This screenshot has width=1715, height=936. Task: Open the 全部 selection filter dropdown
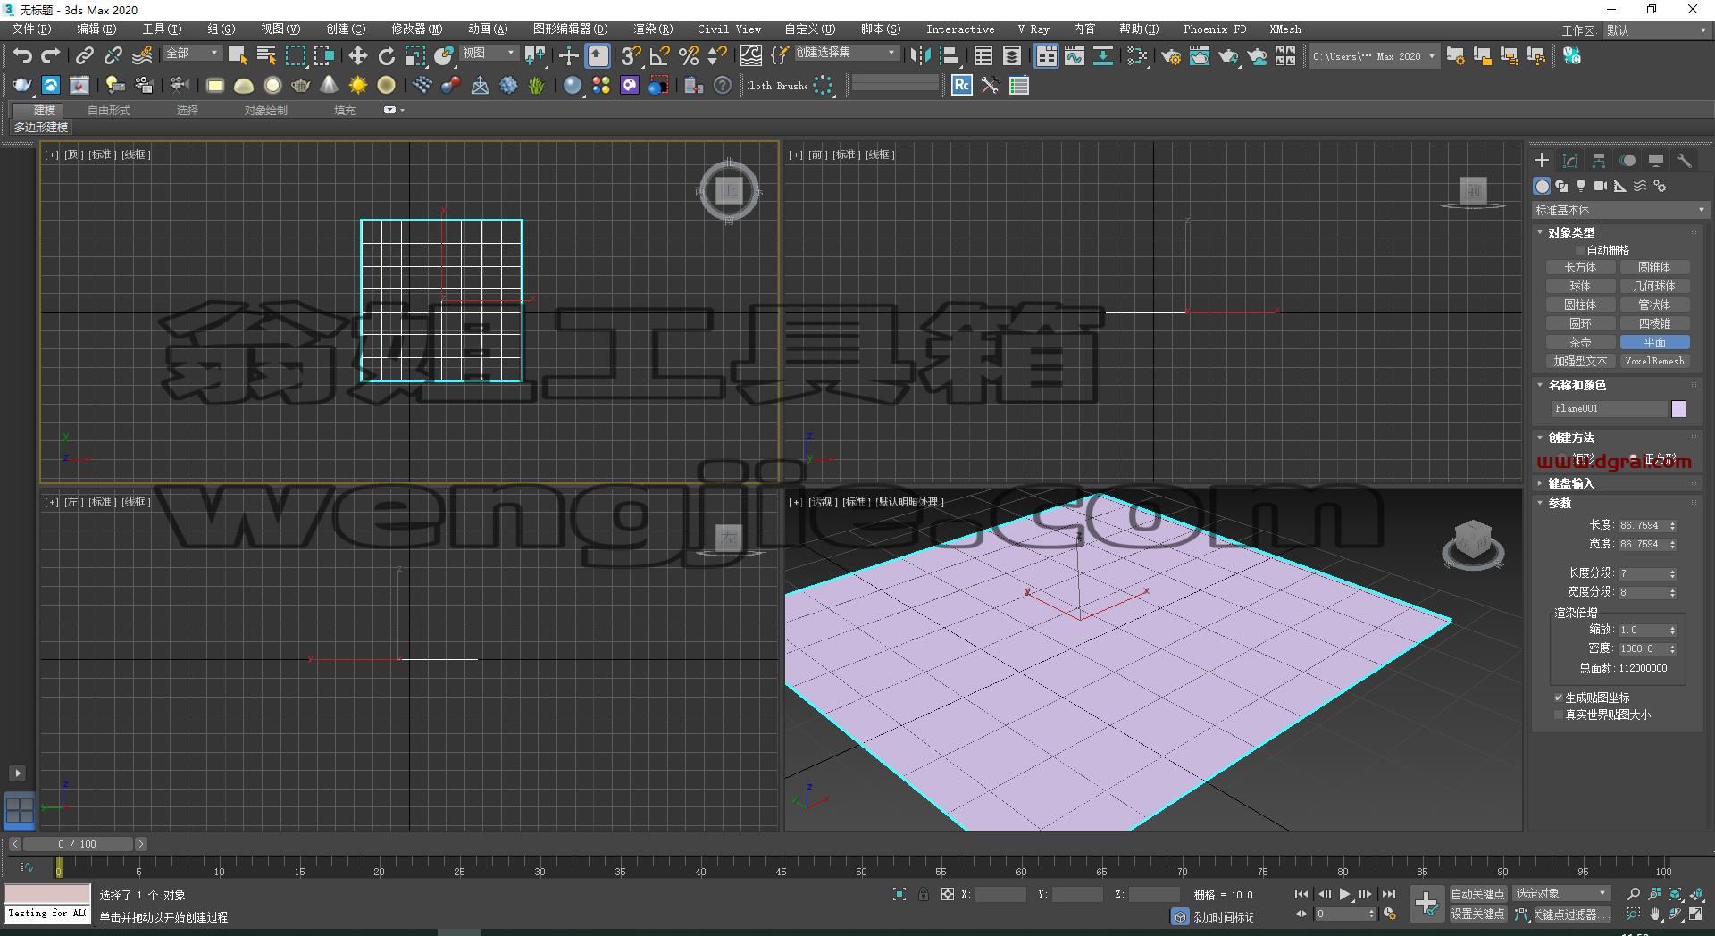192,54
